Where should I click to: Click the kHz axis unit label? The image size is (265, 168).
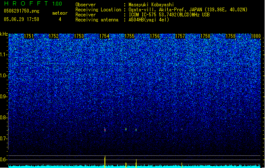pyautogui.click(x=4, y=34)
